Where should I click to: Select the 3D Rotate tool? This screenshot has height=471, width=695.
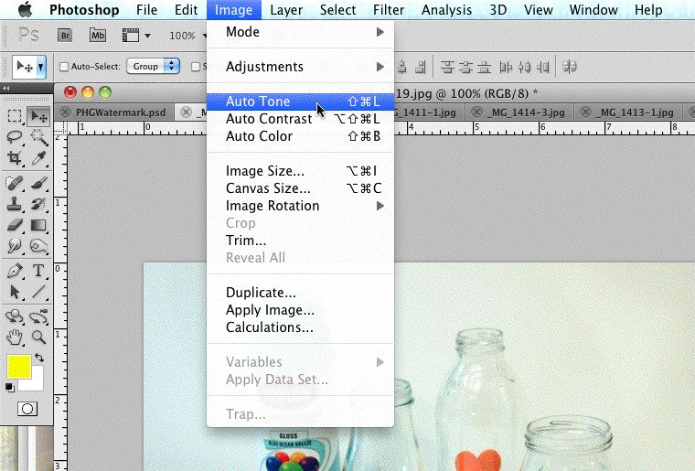point(15,316)
